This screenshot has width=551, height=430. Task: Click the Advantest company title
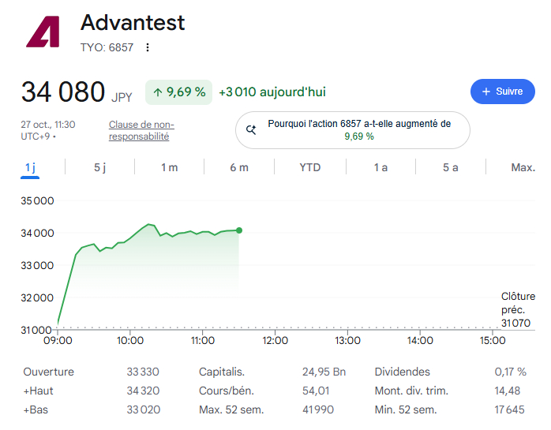click(x=133, y=22)
